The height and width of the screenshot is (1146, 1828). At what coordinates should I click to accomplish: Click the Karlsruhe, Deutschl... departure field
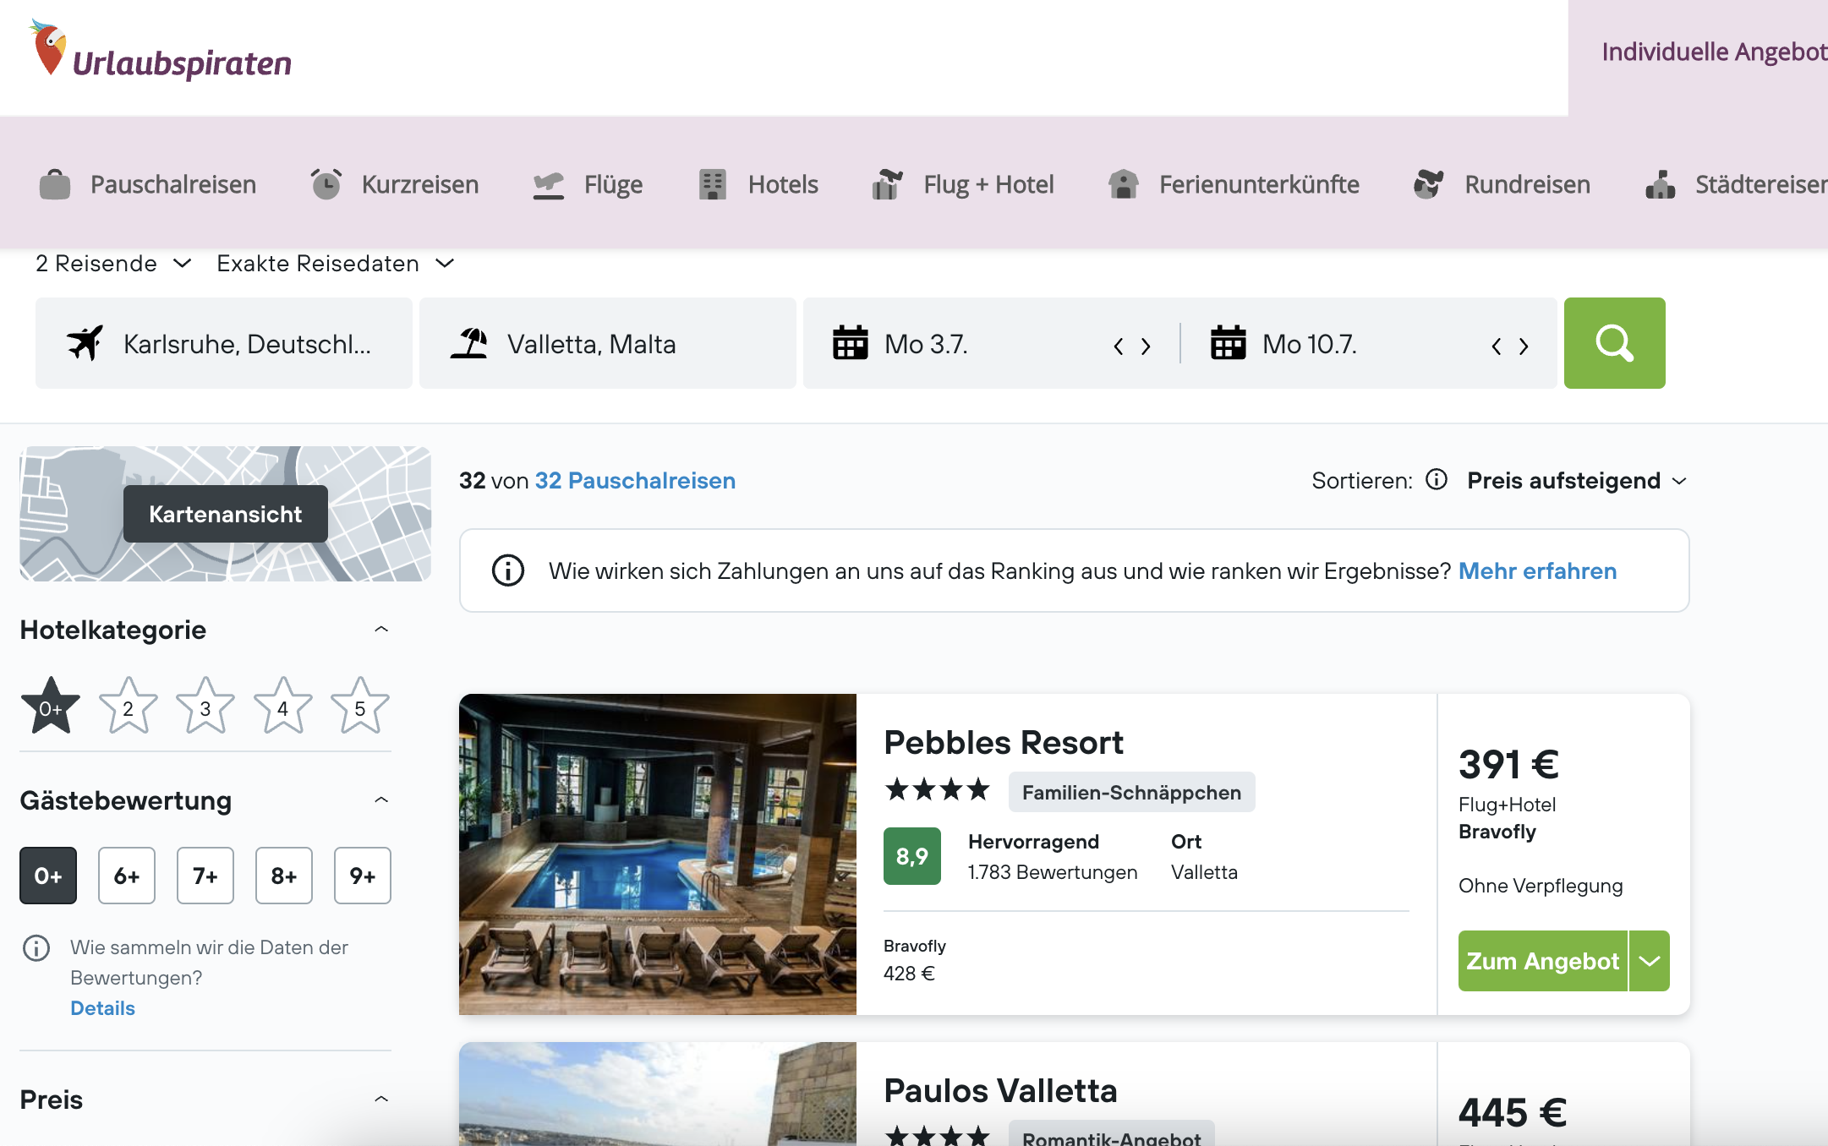click(224, 343)
